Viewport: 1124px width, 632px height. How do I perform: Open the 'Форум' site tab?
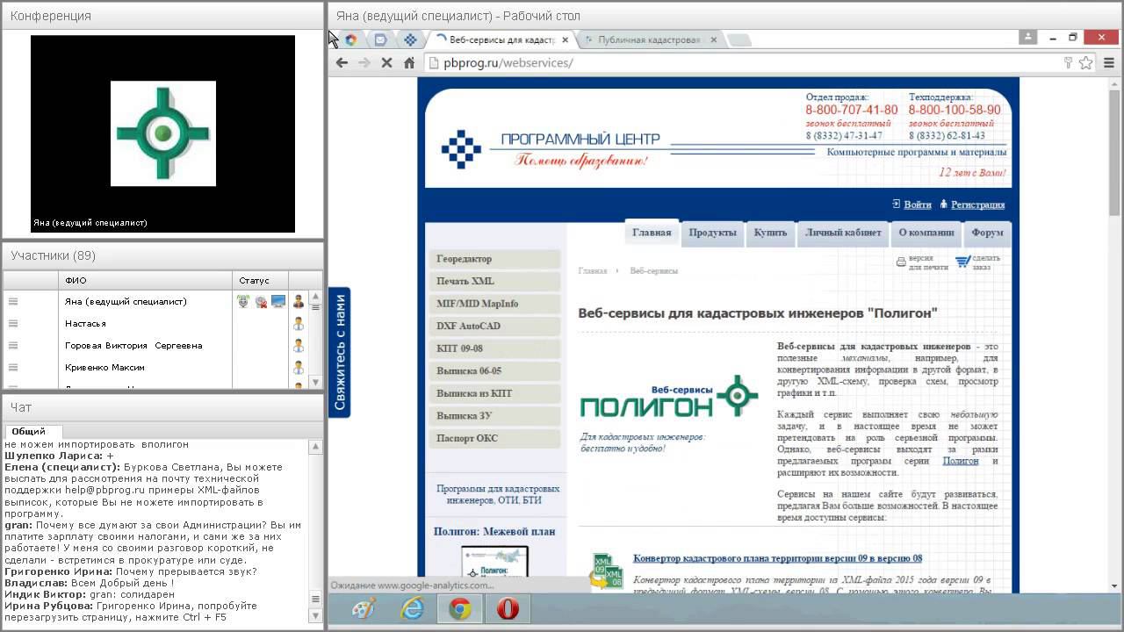[987, 233]
